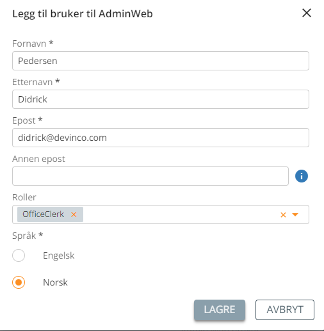Click the Norsk language label
This screenshot has height=331, width=324.
[x=55, y=282]
